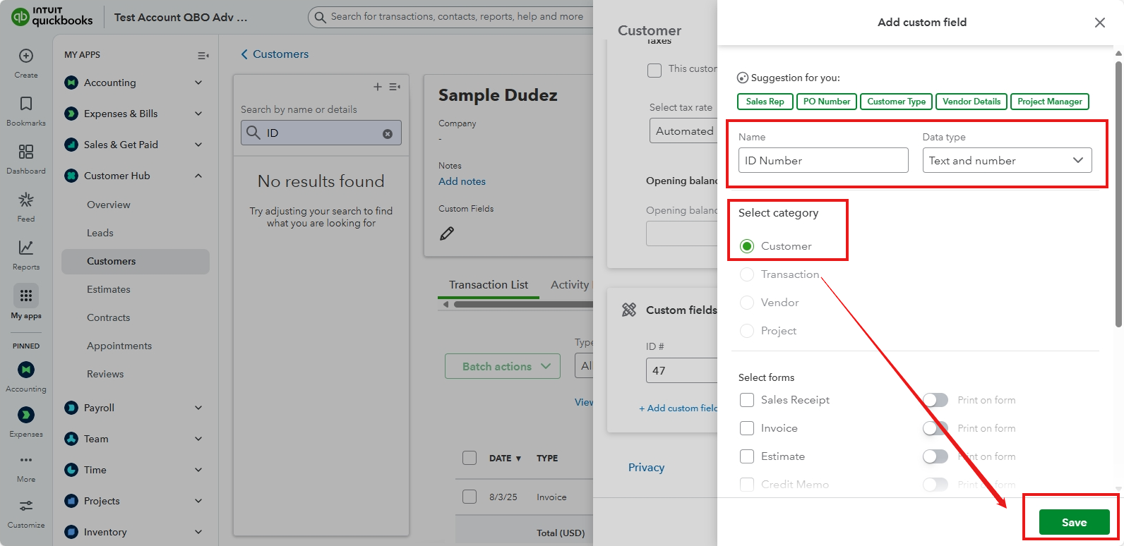This screenshot has width=1124, height=546.
Task: Toggle Print on form for Invoice
Action: coord(935,428)
